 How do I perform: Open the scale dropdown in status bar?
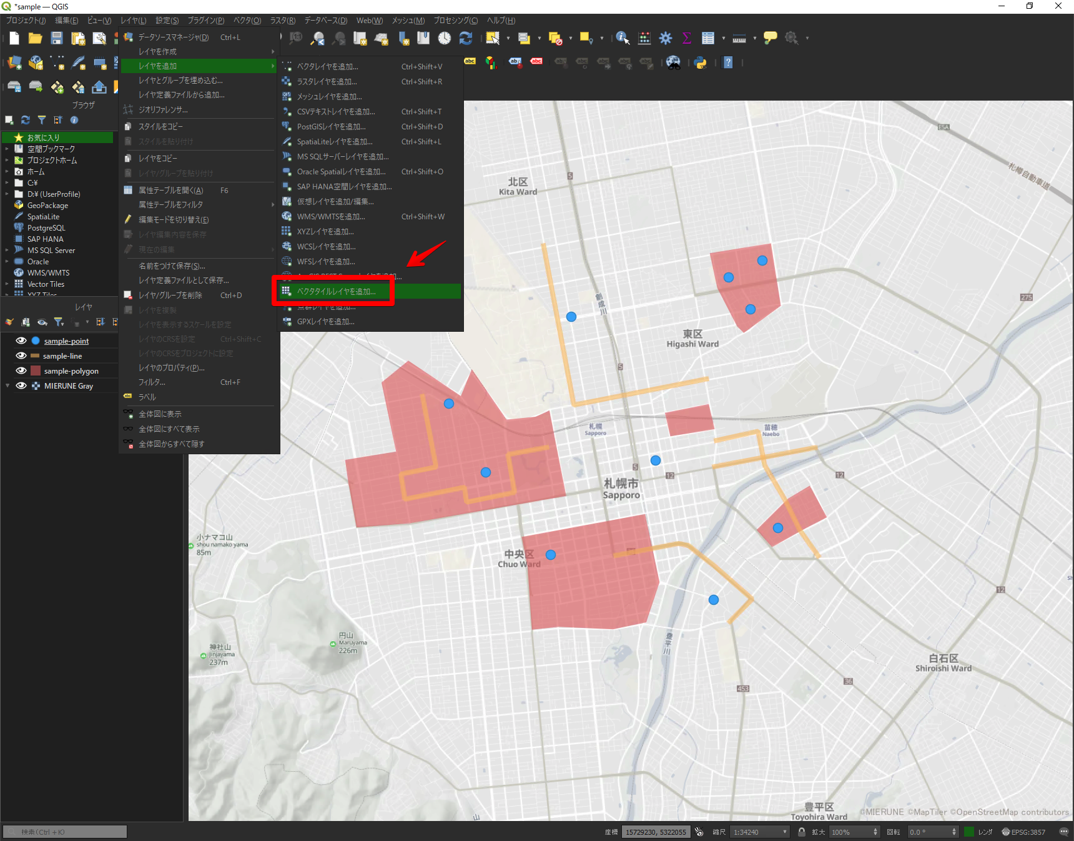[x=785, y=832]
